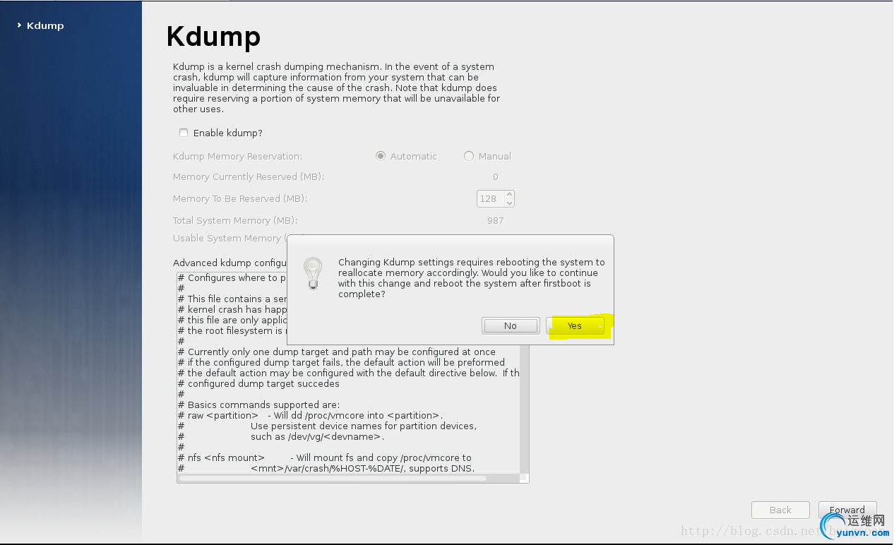The image size is (894, 545).
Task: Click the horizontal scrollbar of the config text
Action: 333,478
